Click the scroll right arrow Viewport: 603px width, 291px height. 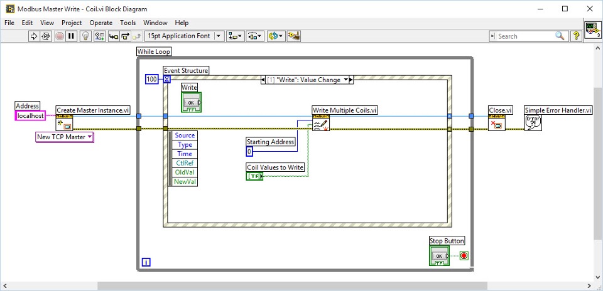(x=590, y=285)
